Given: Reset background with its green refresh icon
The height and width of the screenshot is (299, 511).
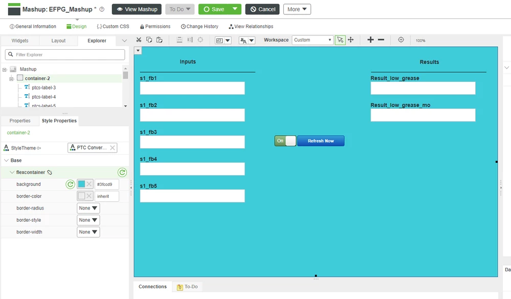Looking at the screenshot, I should (70, 184).
